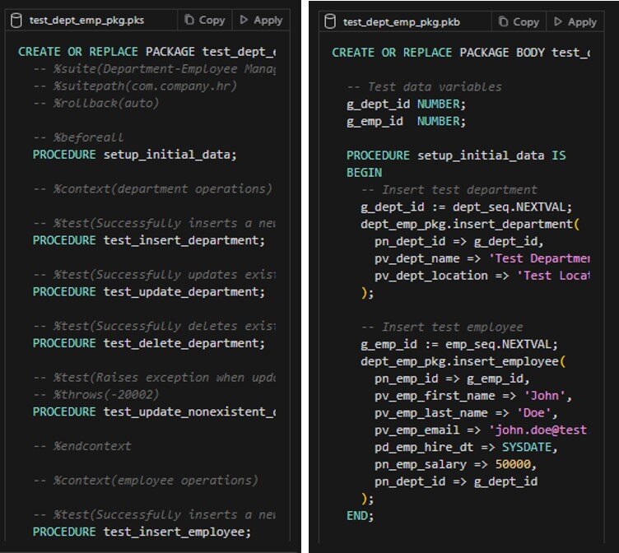Click the line 'pd_emp_hire_dt => SYSDATE,'
This screenshot has width=619, height=553.
(x=466, y=448)
